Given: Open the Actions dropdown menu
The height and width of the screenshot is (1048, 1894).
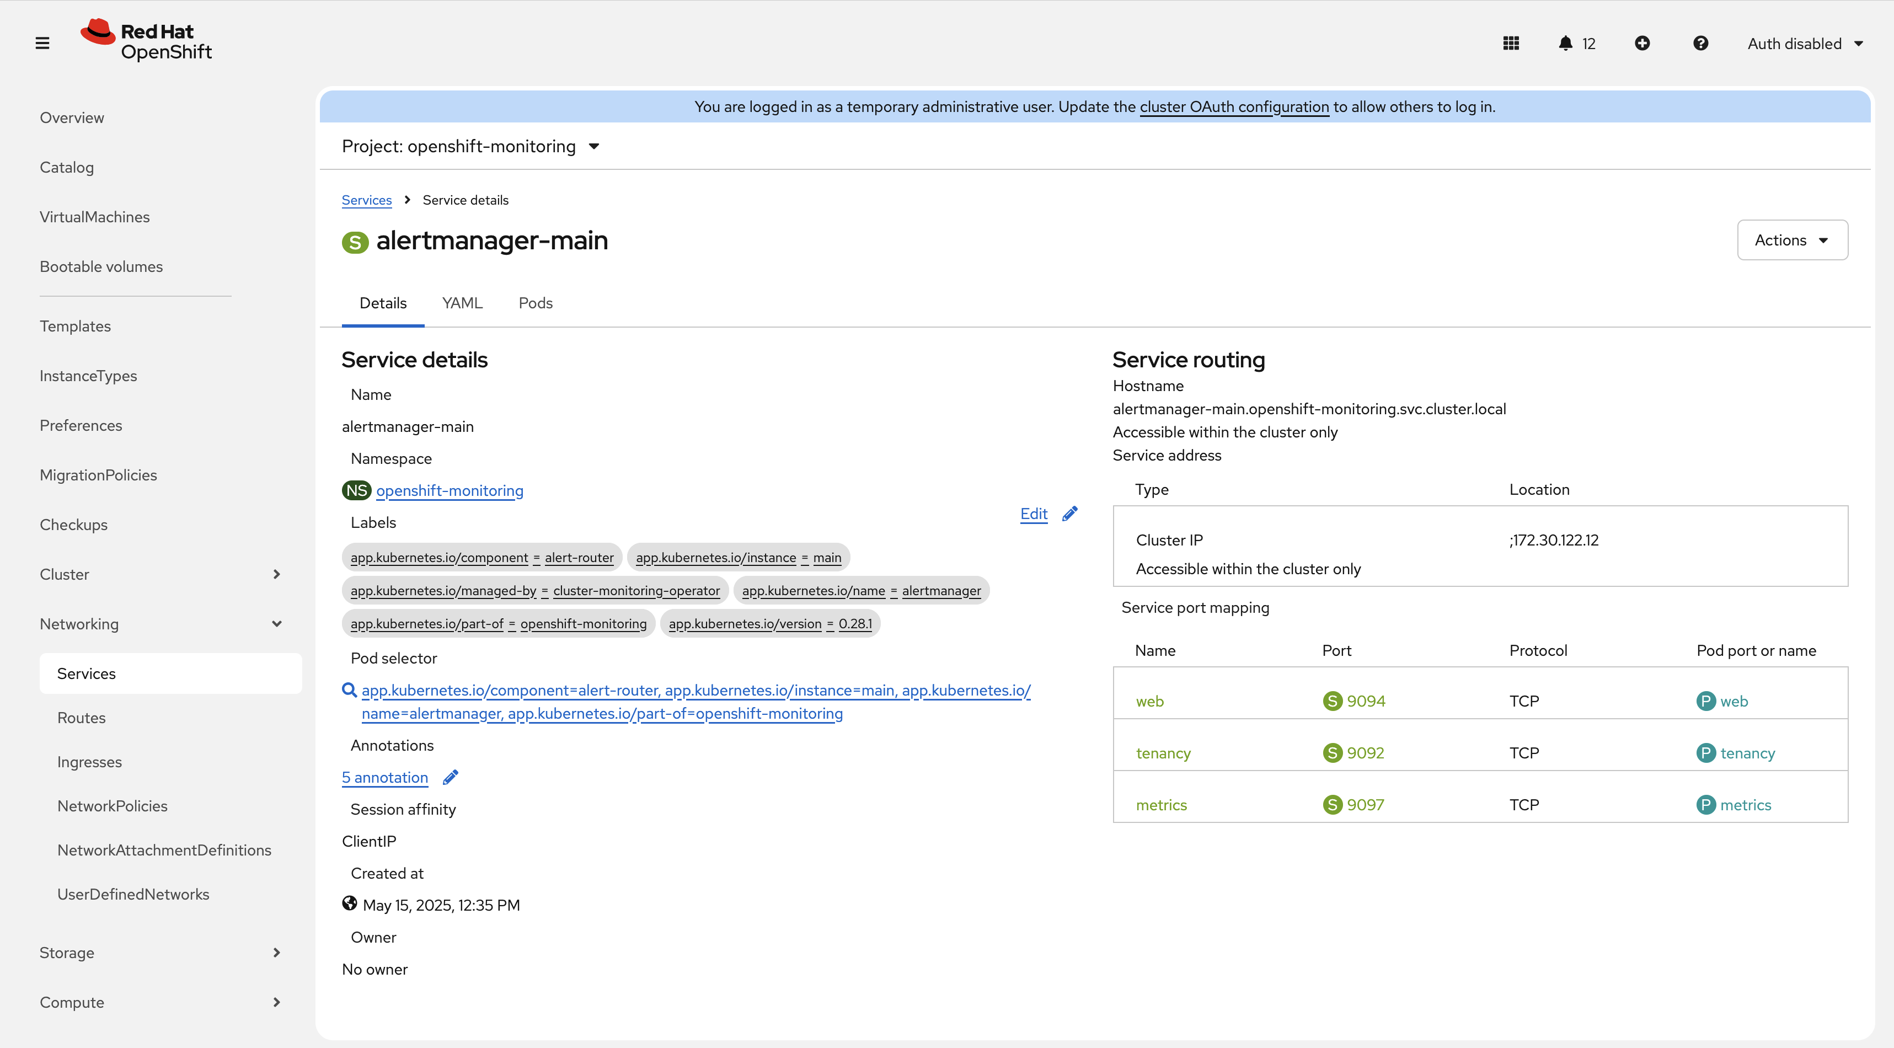Looking at the screenshot, I should click(1791, 240).
